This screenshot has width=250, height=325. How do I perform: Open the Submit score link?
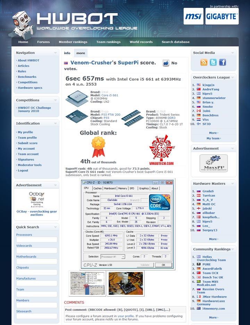pyautogui.click(x=27, y=143)
